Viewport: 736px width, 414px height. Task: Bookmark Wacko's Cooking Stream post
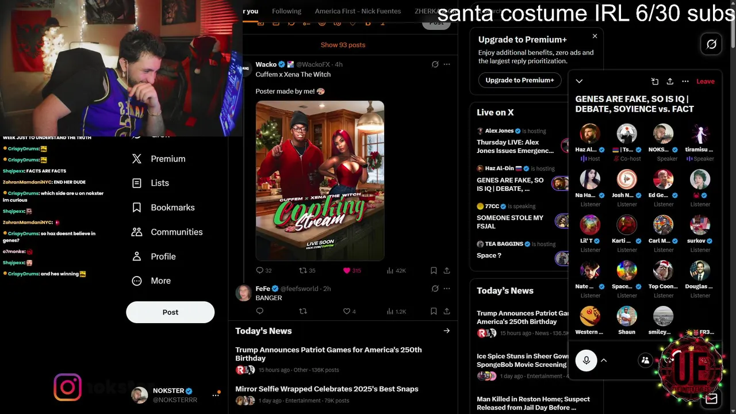(434, 270)
